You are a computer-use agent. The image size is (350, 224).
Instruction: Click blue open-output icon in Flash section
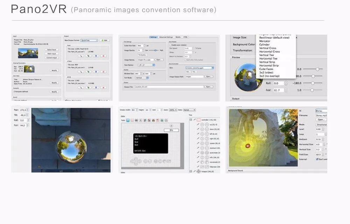(x=96, y=56)
